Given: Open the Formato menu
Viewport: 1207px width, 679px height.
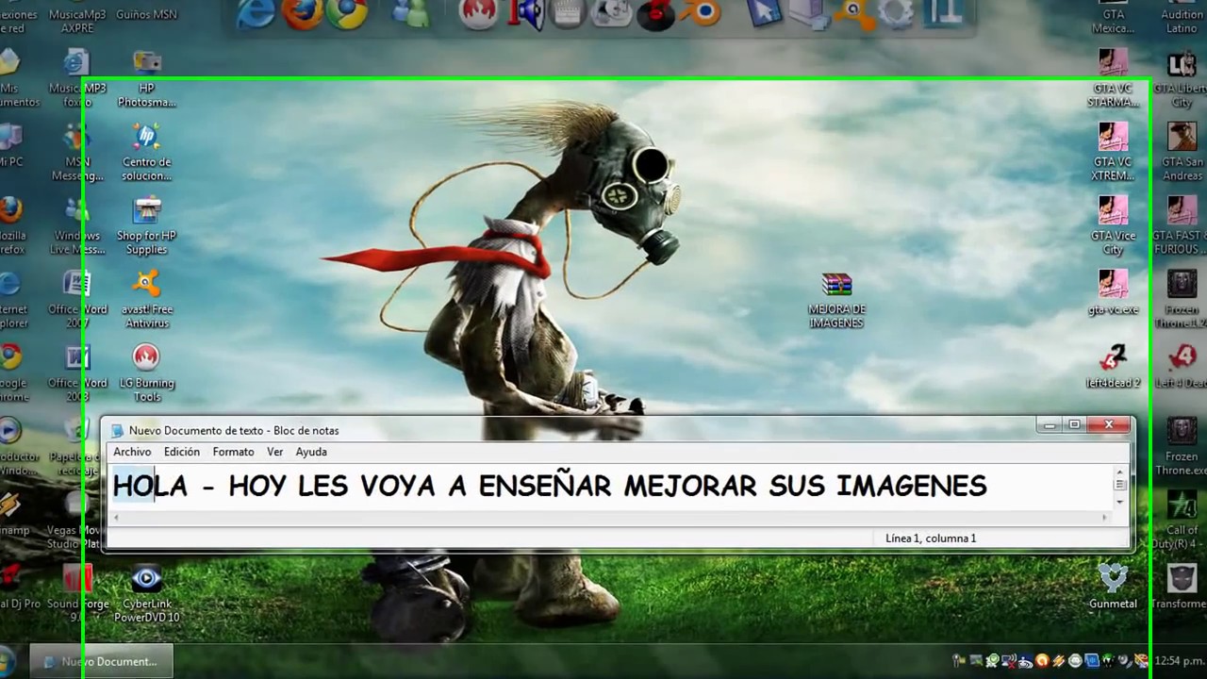Looking at the screenshot, I should pyautogui.click(x=233, y=453).
